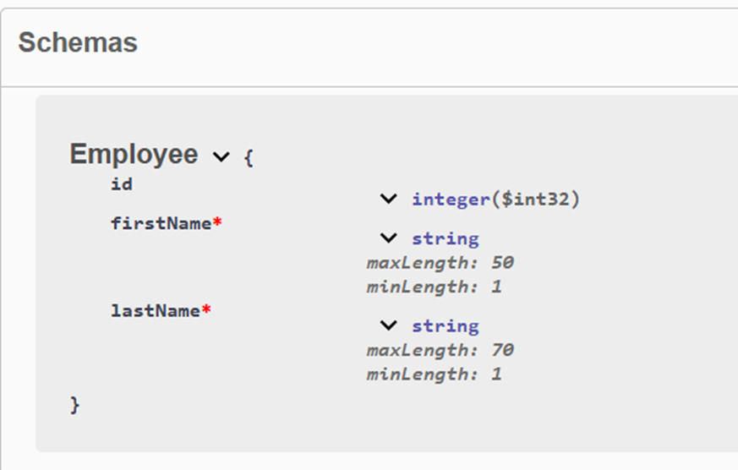Screen dimensions: 738x470
Task: Click the red asterisk after firstName
Action: pos(217,222)
